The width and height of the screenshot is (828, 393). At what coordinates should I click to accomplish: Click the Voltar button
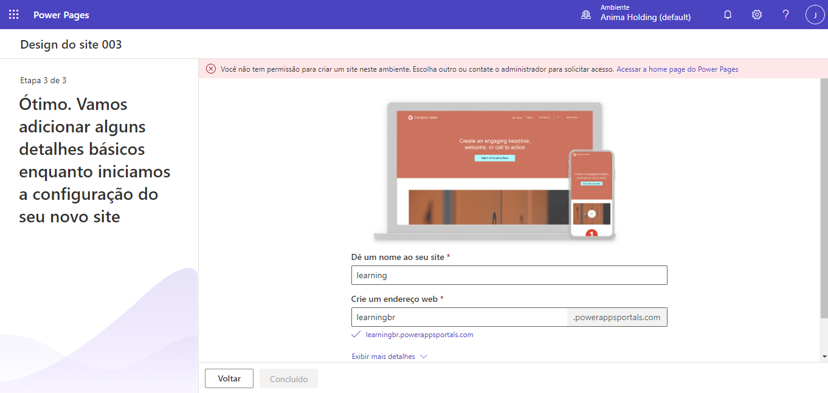pos(229,378)
